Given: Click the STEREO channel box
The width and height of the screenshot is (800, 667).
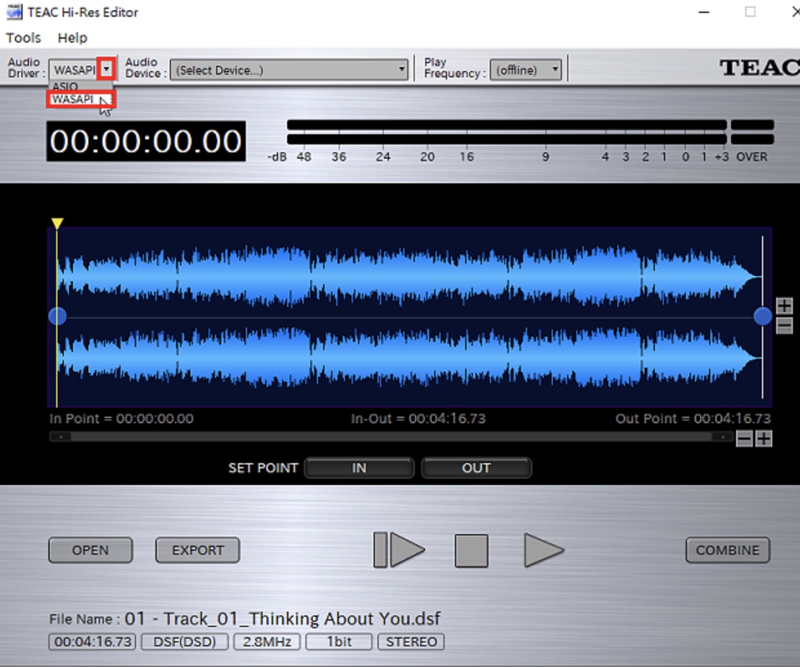Looking at the screenshot, I should [411, 642].
